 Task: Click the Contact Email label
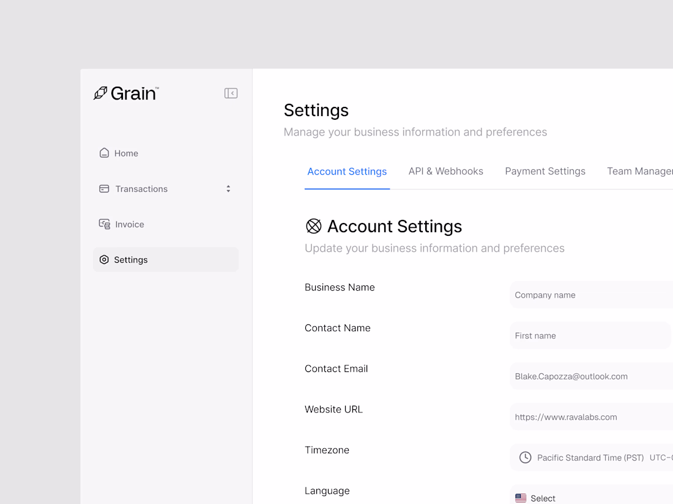[336, 368]
